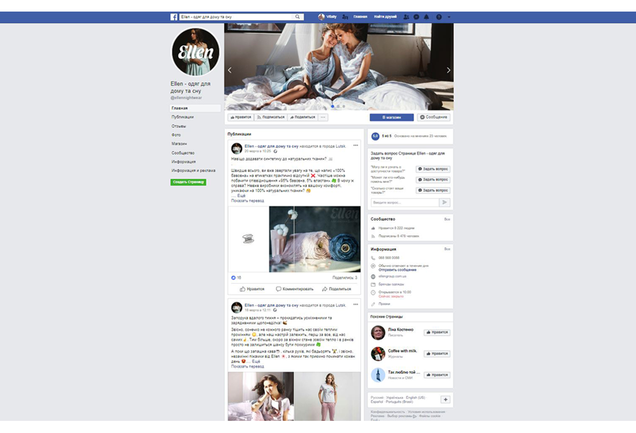Screen dimensions: 636x433
Task: Click Показать перевод under first post
Action: pyautogui.click(x=247, y=201)
